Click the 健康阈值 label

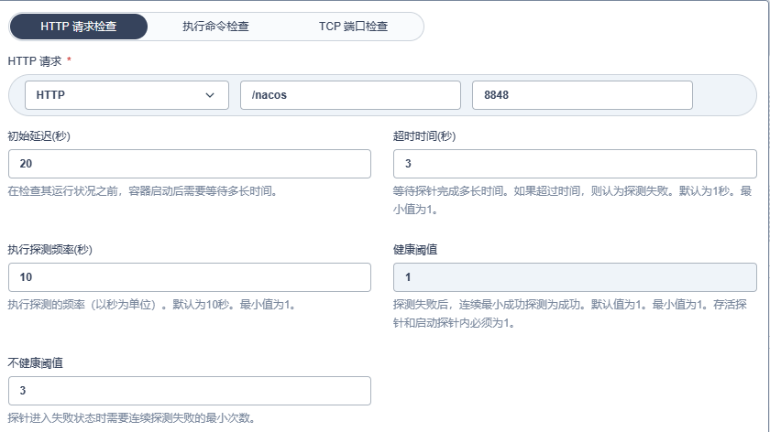415,249
